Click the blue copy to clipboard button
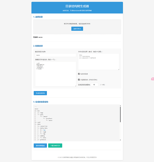The image size is (154, 162). coord(40,145)
